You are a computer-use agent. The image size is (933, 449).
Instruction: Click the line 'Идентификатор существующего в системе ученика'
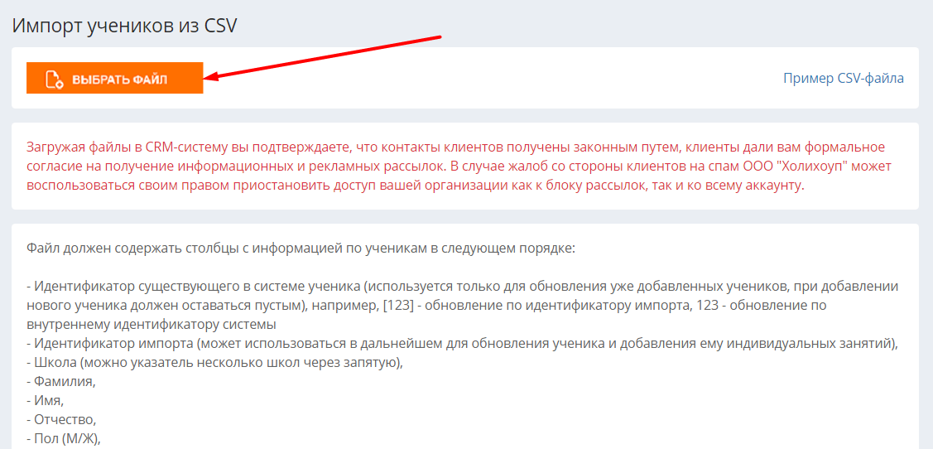[x=462, y=286]
